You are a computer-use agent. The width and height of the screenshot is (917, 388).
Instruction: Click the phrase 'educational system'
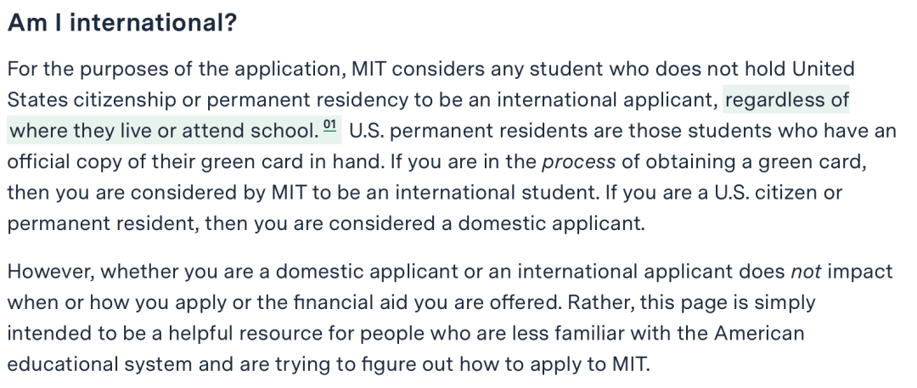pos(99,364)
